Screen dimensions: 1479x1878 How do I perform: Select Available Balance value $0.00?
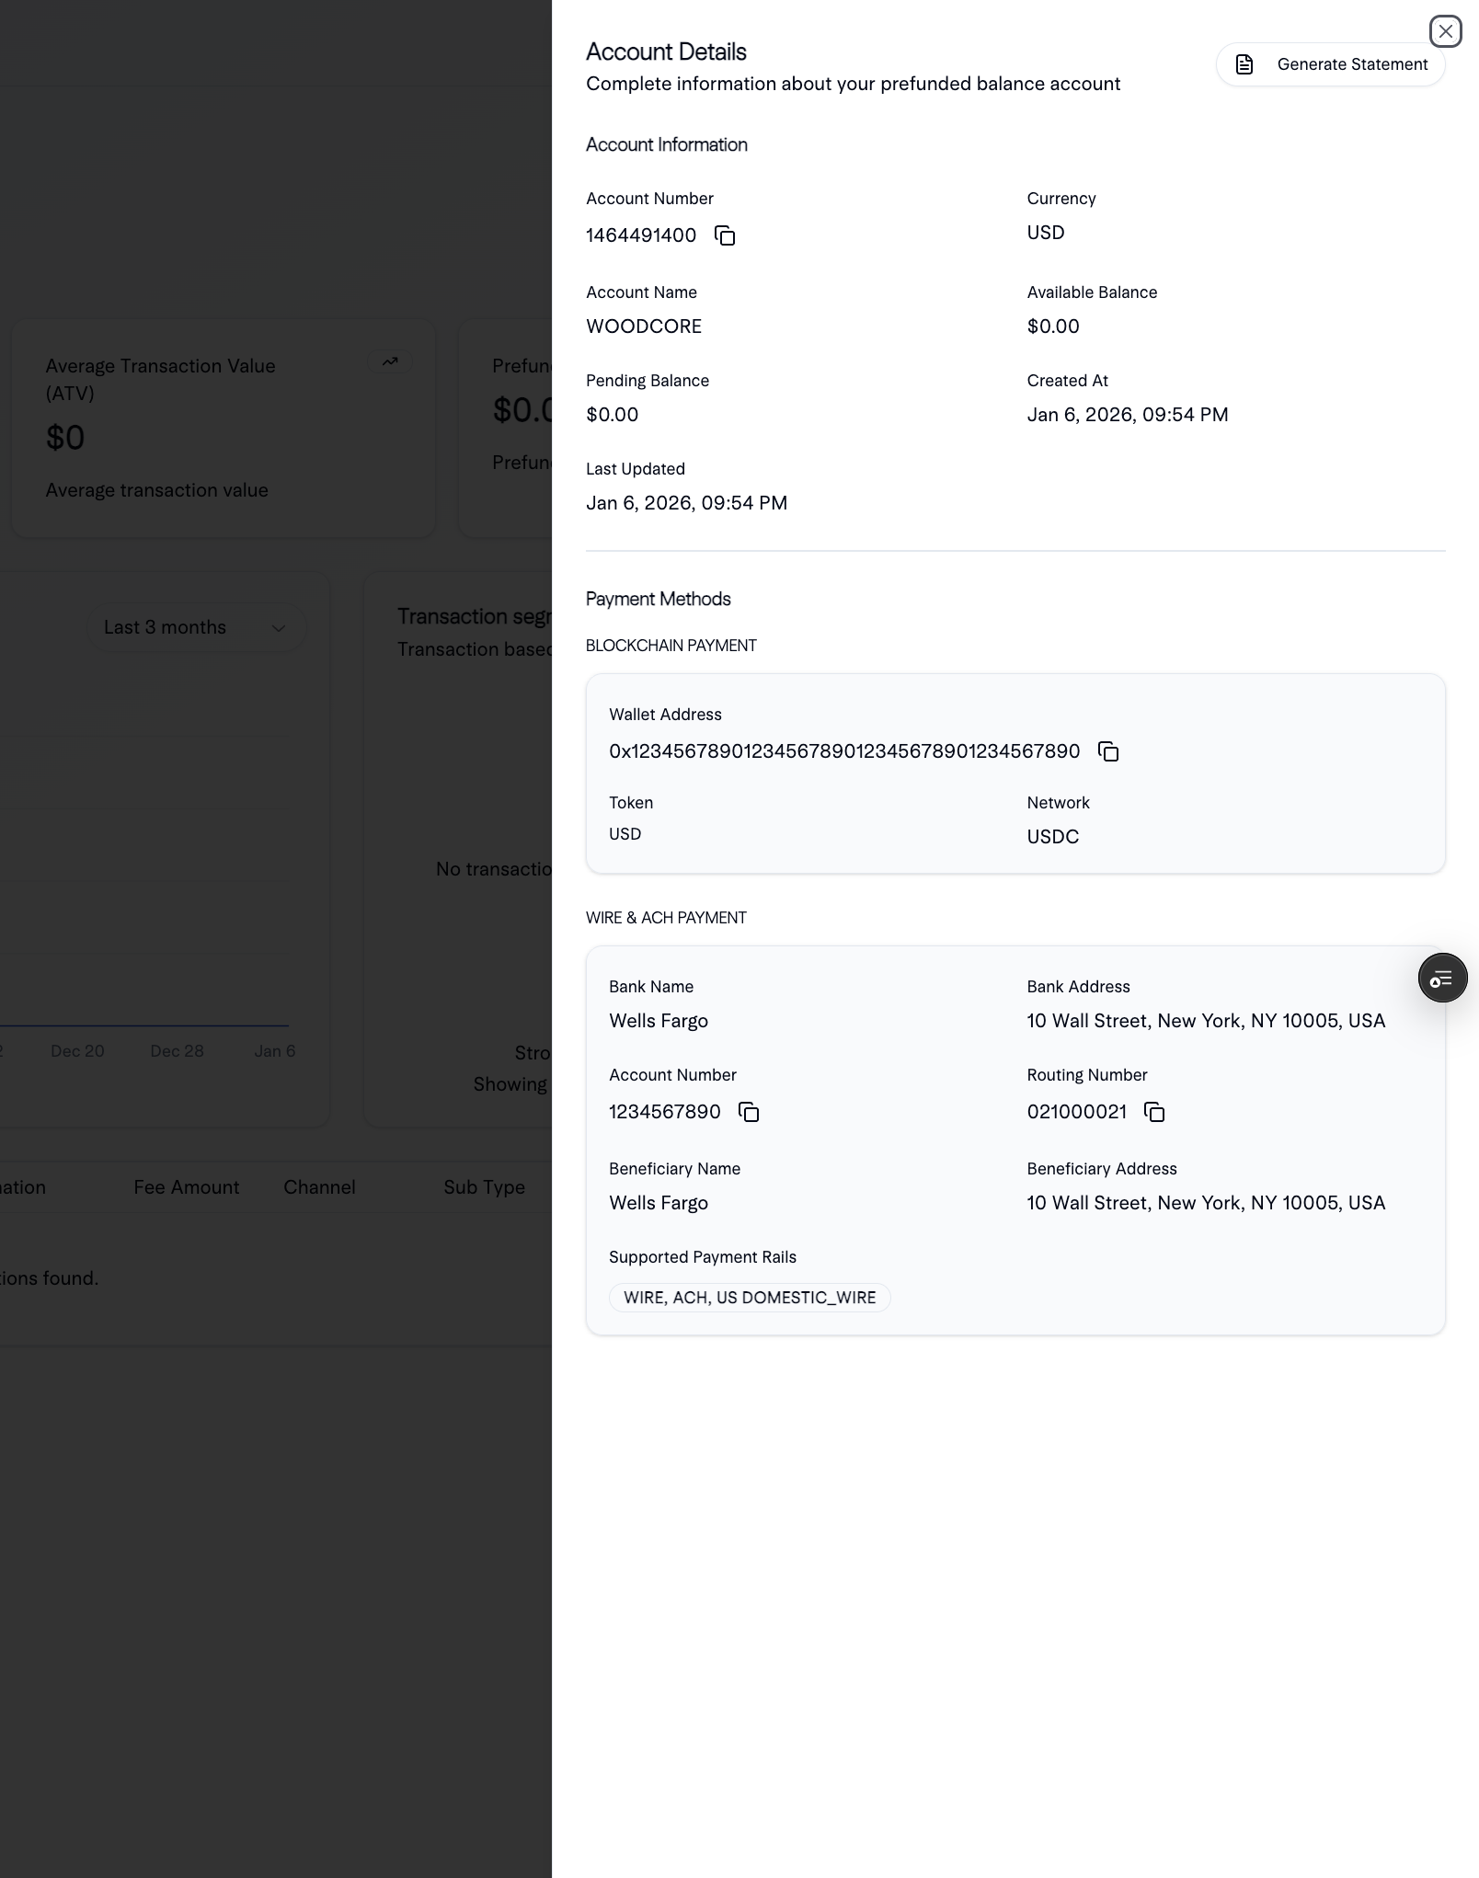click(x=1053, y=326)
